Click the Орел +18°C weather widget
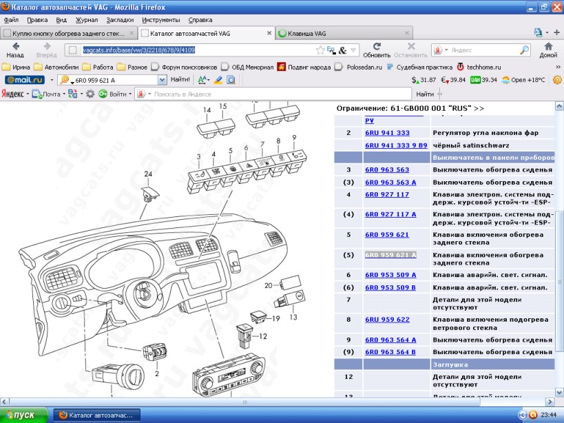 (523, 80)
